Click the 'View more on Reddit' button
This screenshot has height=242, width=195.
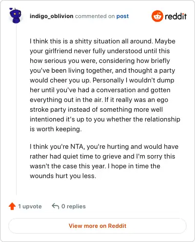tap(97, 226)
